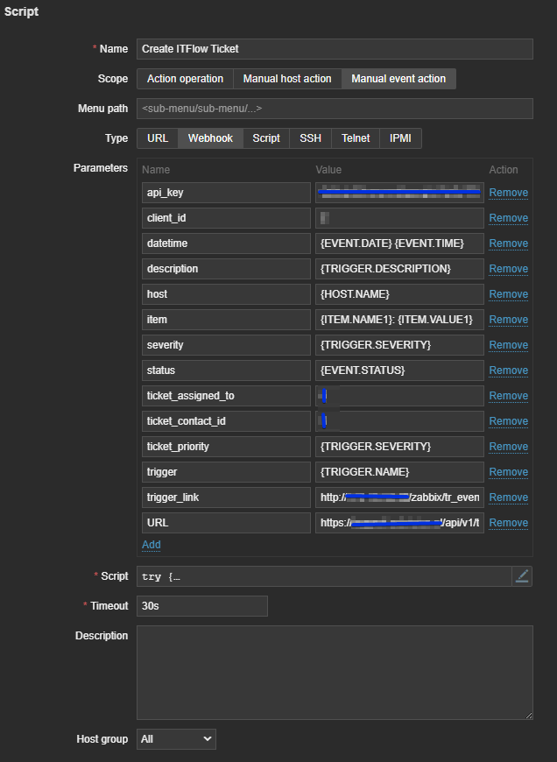This screenshot has width=557, height=762.
Task: Edit the api_key value field
Action: click(x=399, y=193)
